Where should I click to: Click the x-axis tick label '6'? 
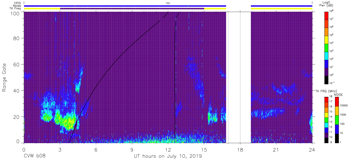point(96,149)
